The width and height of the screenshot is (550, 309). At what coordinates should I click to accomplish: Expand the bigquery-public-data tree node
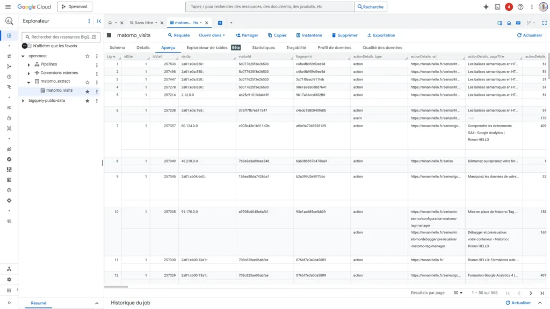pyautogui.click(x=23, y=100)
